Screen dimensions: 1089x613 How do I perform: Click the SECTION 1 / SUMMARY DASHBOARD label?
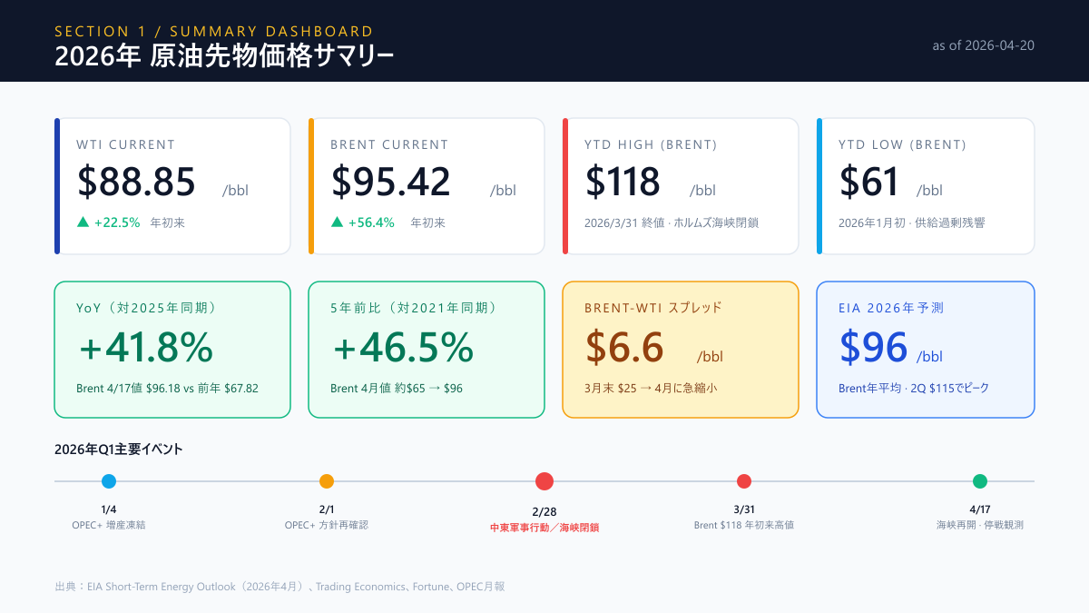click(214, 31)
